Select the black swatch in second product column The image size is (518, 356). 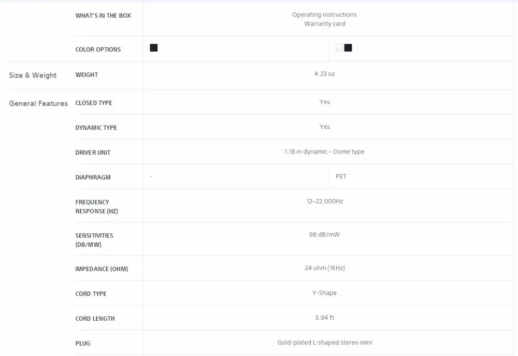[x=348, y=48]
